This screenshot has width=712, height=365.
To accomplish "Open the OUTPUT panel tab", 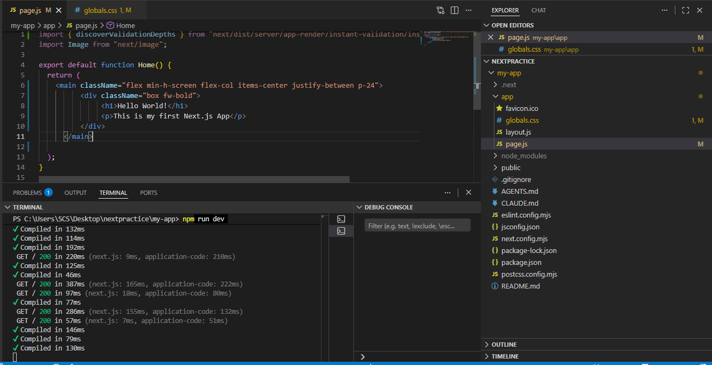I will point(75,192).
